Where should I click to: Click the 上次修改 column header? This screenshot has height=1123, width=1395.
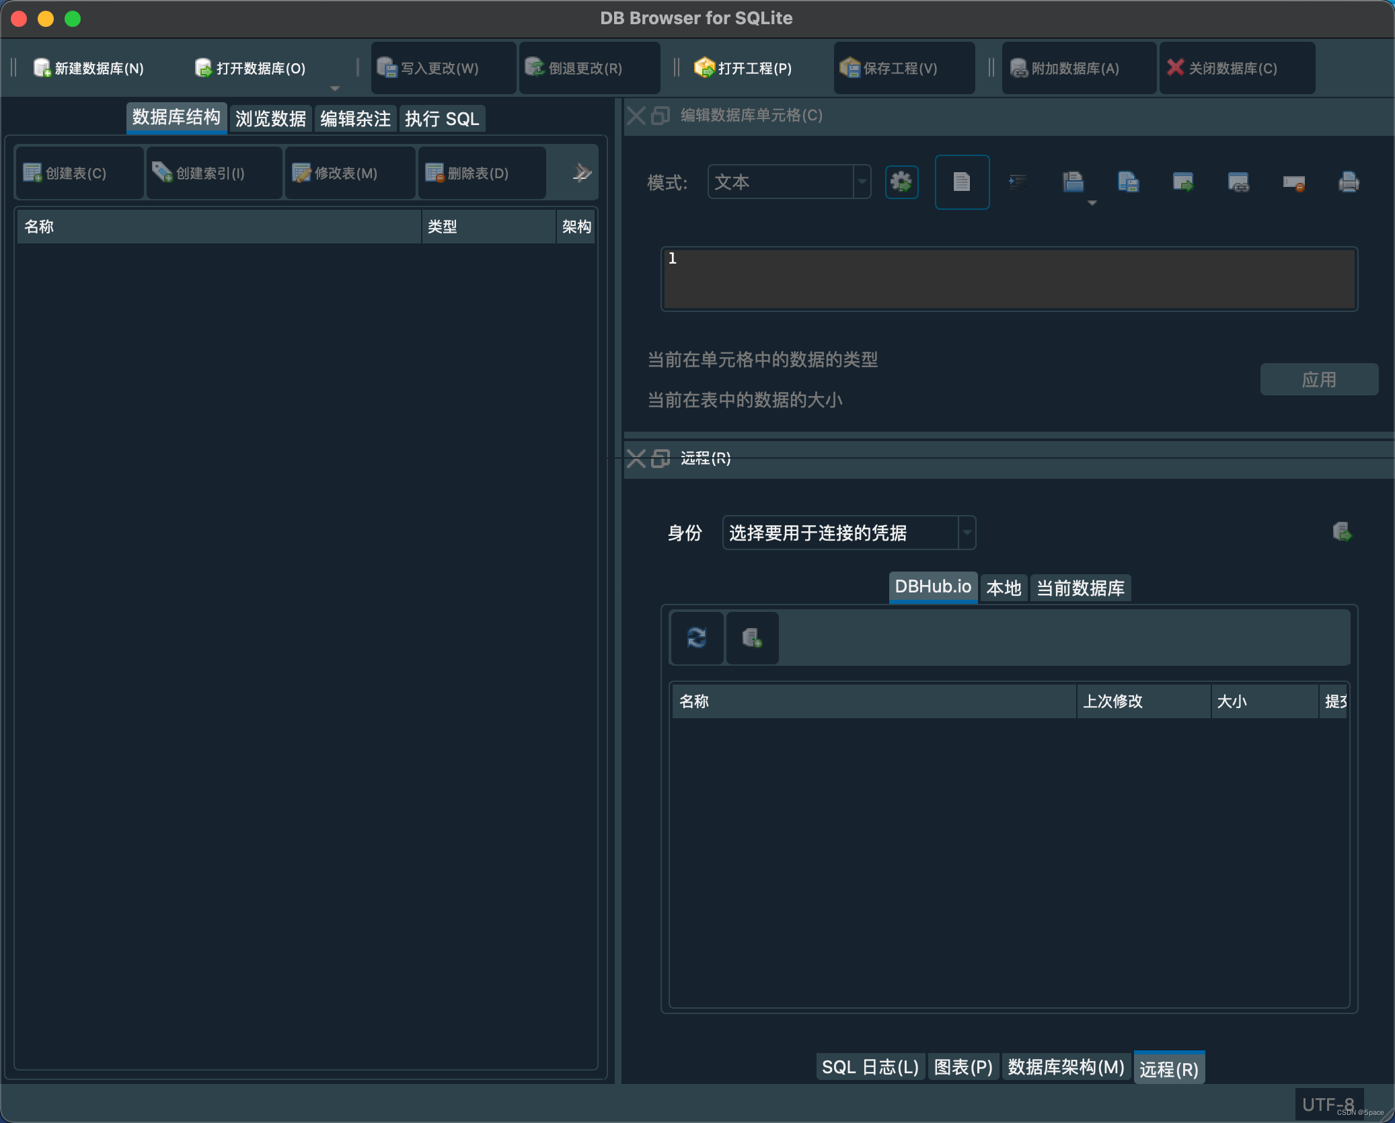(x=1143, y=701)
